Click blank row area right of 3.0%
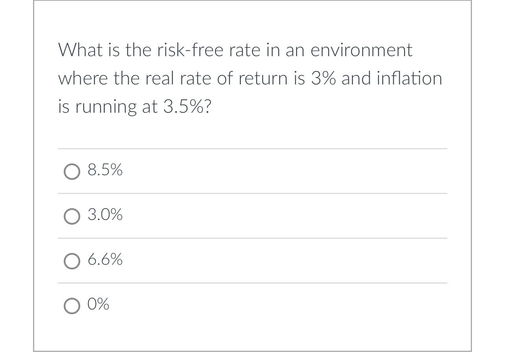505x359 pixels. (285, 216)
